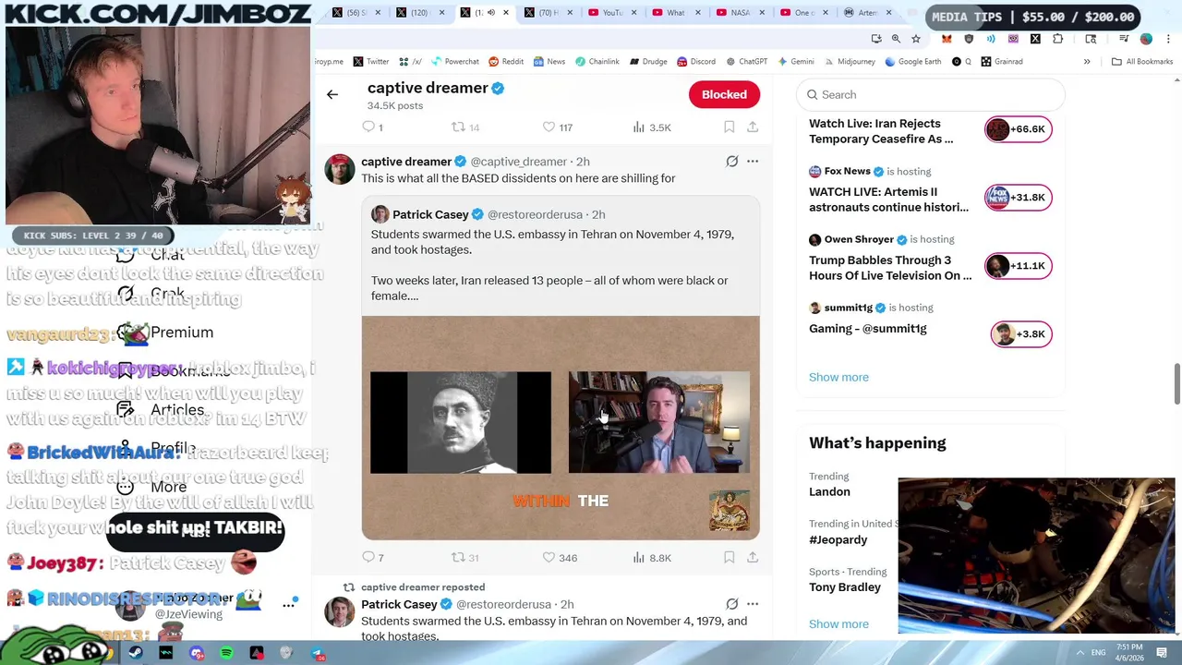The image size is (1182, 665).
Task: Open Telegram from the taskbar
Action: [x=317, y=653]
